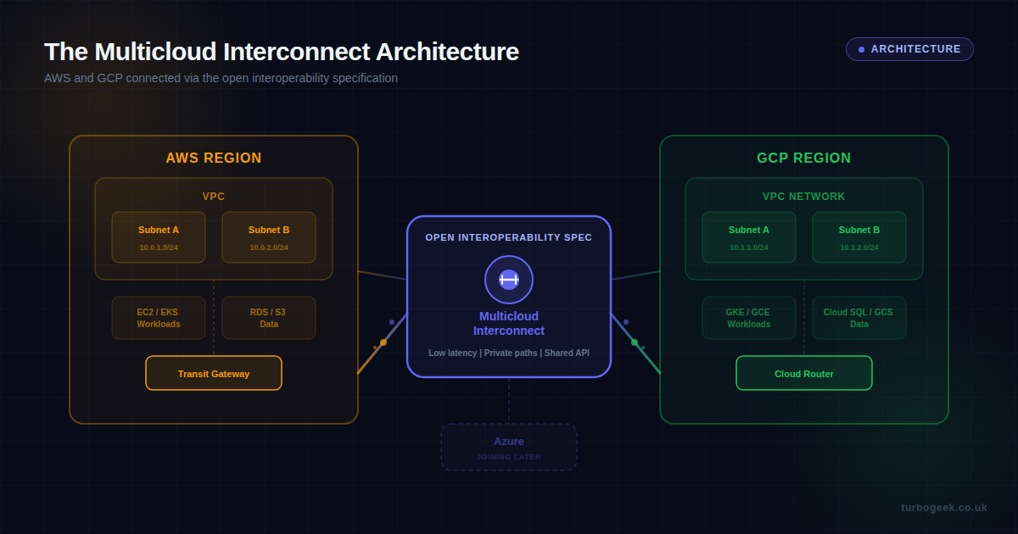1018x534 pixels.
Task: Select the Cloud Router element
Action: click(x=803, y=373)
